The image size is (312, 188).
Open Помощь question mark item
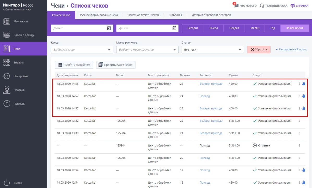point(23,104)
